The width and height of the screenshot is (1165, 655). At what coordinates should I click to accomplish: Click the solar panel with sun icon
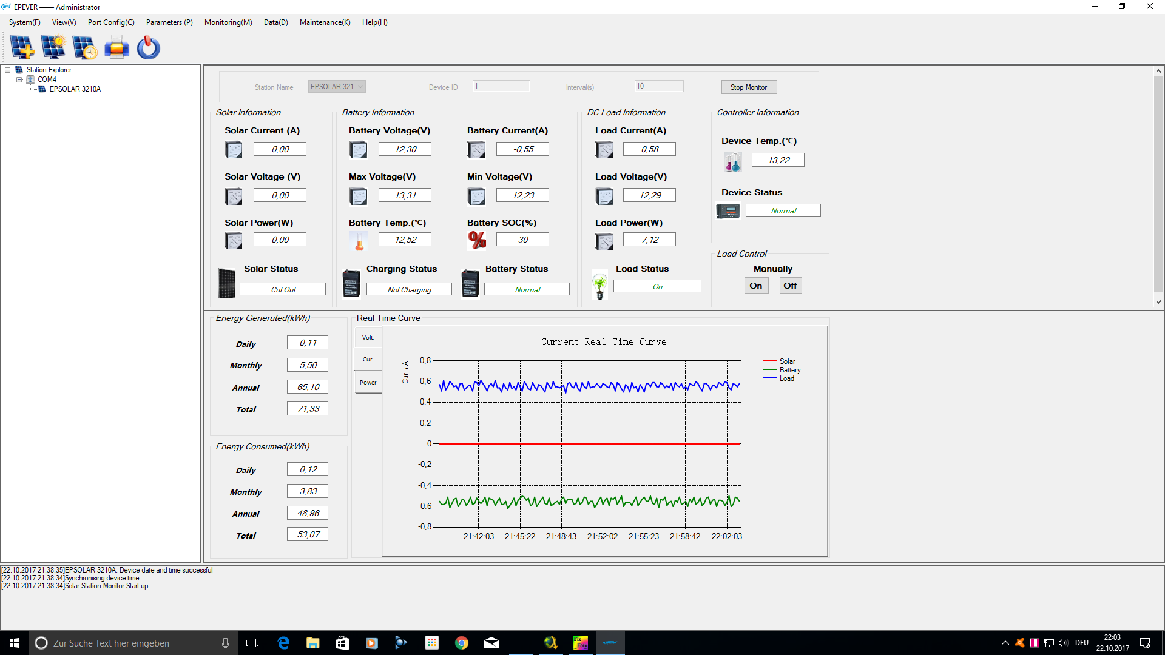(x=53, y=47)
